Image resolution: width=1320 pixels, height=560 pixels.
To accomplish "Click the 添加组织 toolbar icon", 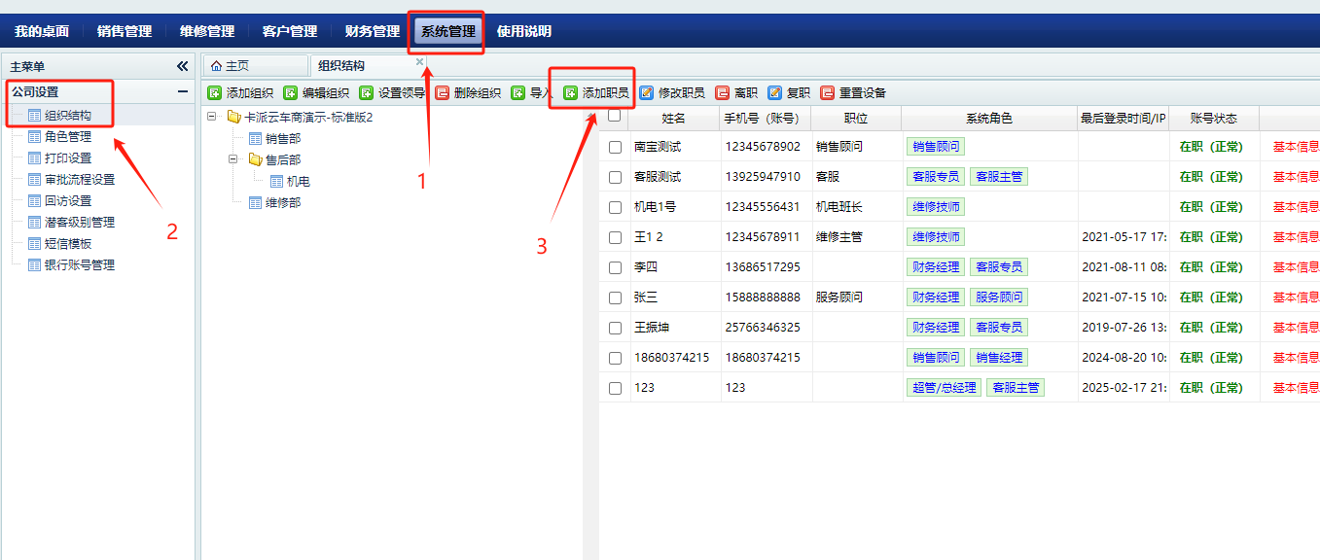I will point(215,93).
